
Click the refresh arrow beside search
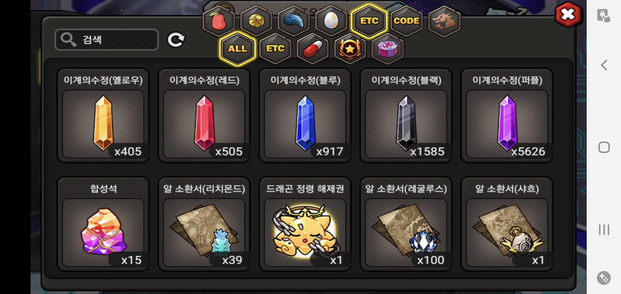point(176,40)
